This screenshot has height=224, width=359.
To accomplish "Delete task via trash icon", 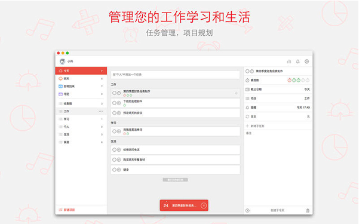I will pyautogui.click(x=308, y=210).
